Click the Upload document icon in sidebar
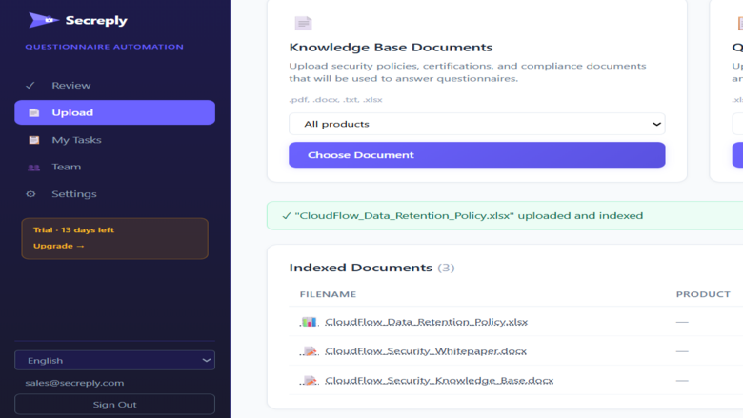The width and height of the screenshot is (743, 418). pyautogui.click(x=33, y=112)
